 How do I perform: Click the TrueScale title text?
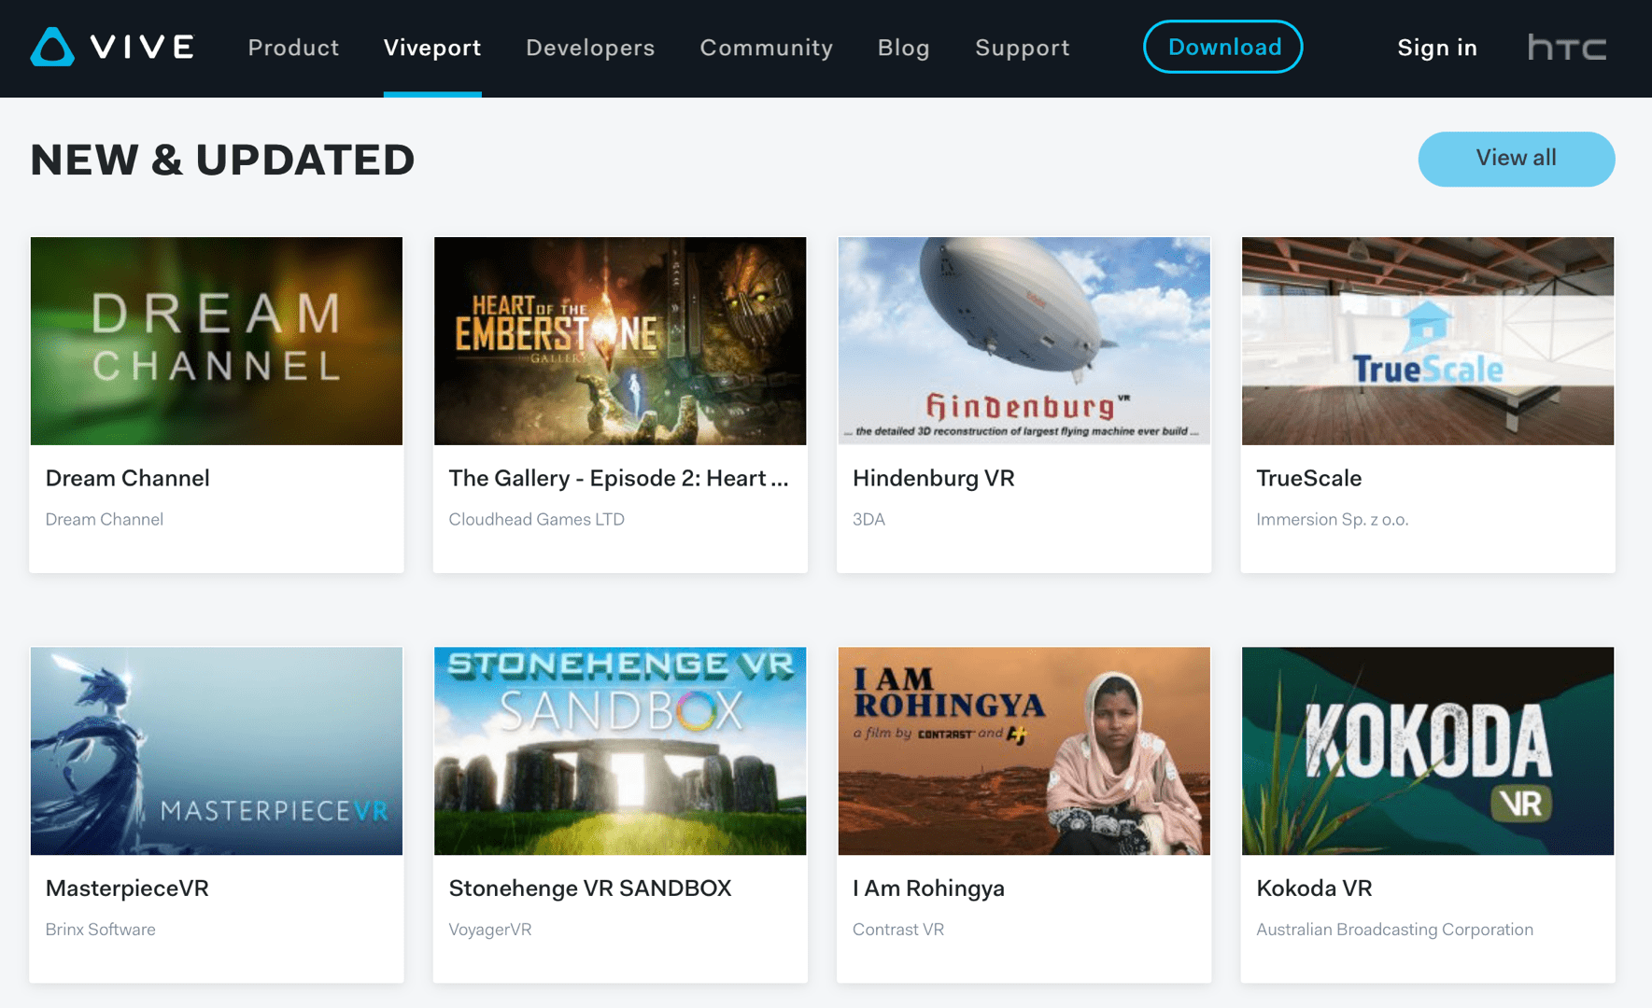coord(1308,478)
